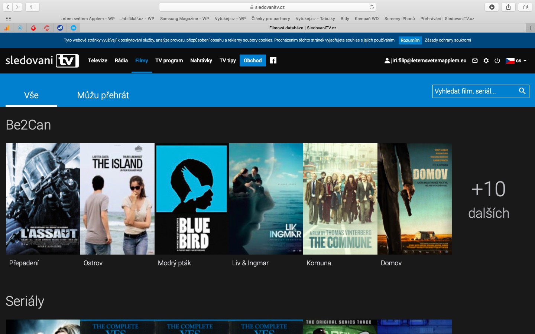This screenshot has width=535, height=334.
Task: Open Články pro partnery bookmark
Action: pyautogui.click(x=271, y=19)
